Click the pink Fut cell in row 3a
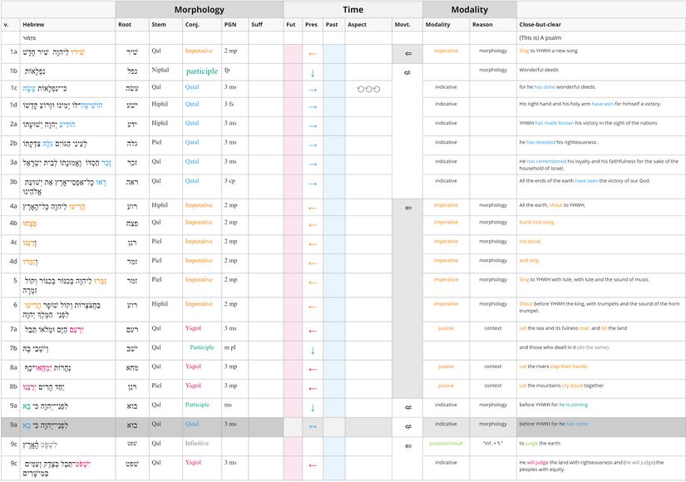 click(x=293, y=162)
